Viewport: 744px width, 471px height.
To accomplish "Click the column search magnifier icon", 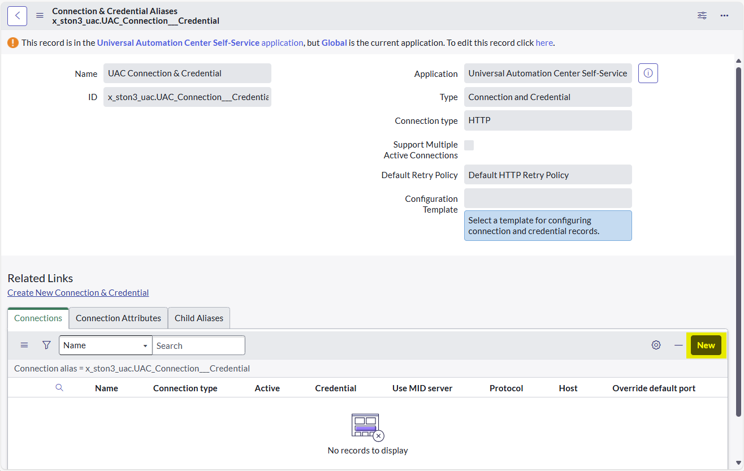I will click(x=59, y=387).
